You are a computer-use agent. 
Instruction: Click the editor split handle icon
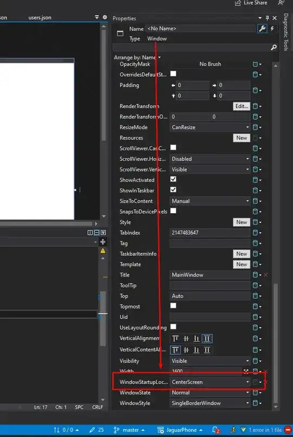pyautogui.click(x=103, y=242)
